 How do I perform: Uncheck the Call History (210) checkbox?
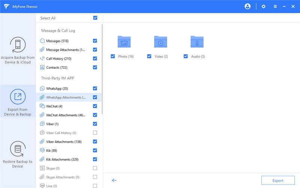tap(95, 59)
